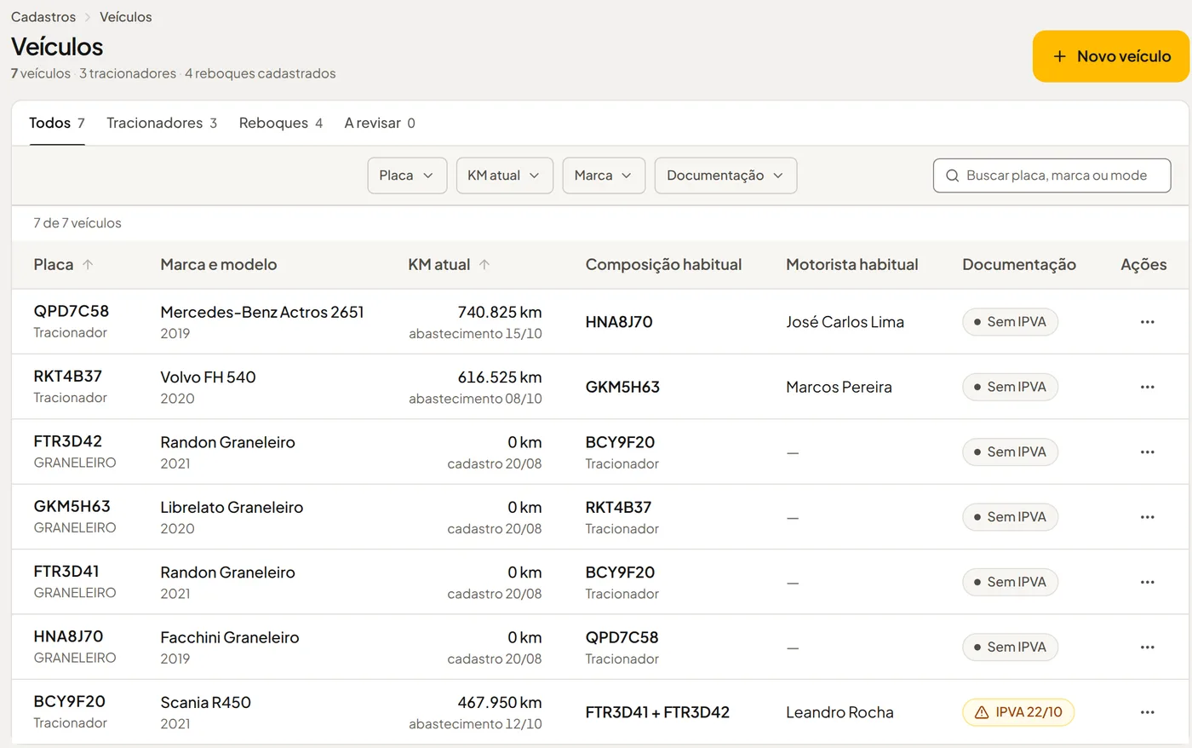
Task: Click Librelato Graneleiro model cell
Action: pyautogui.click(x=232, y=508)
